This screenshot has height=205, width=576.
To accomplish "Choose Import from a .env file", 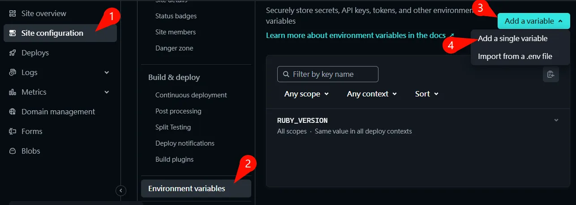I will click(x=515, y=56).
